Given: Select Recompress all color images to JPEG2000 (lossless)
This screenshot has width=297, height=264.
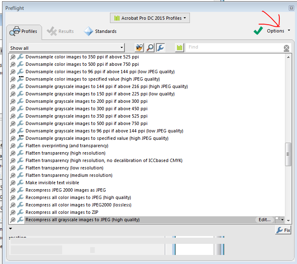Looking at the screenshot, I should pos(78,205).
